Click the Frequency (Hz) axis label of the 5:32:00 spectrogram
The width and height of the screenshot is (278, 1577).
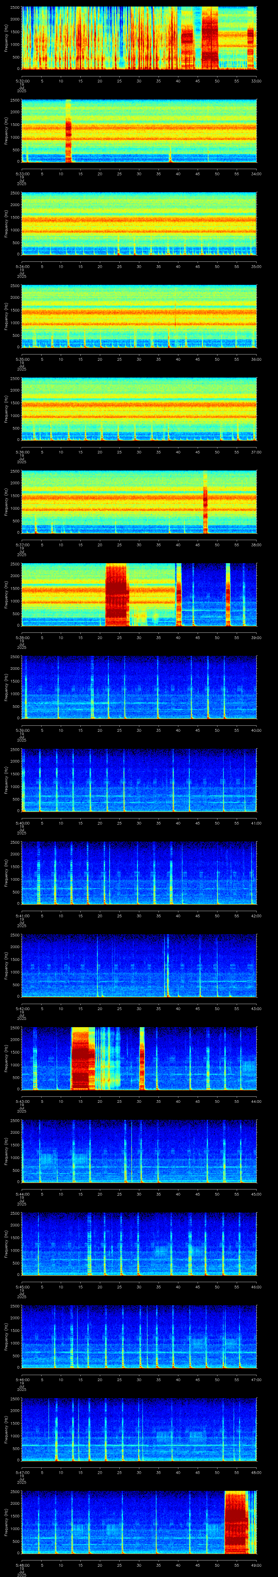pos(6,38)
